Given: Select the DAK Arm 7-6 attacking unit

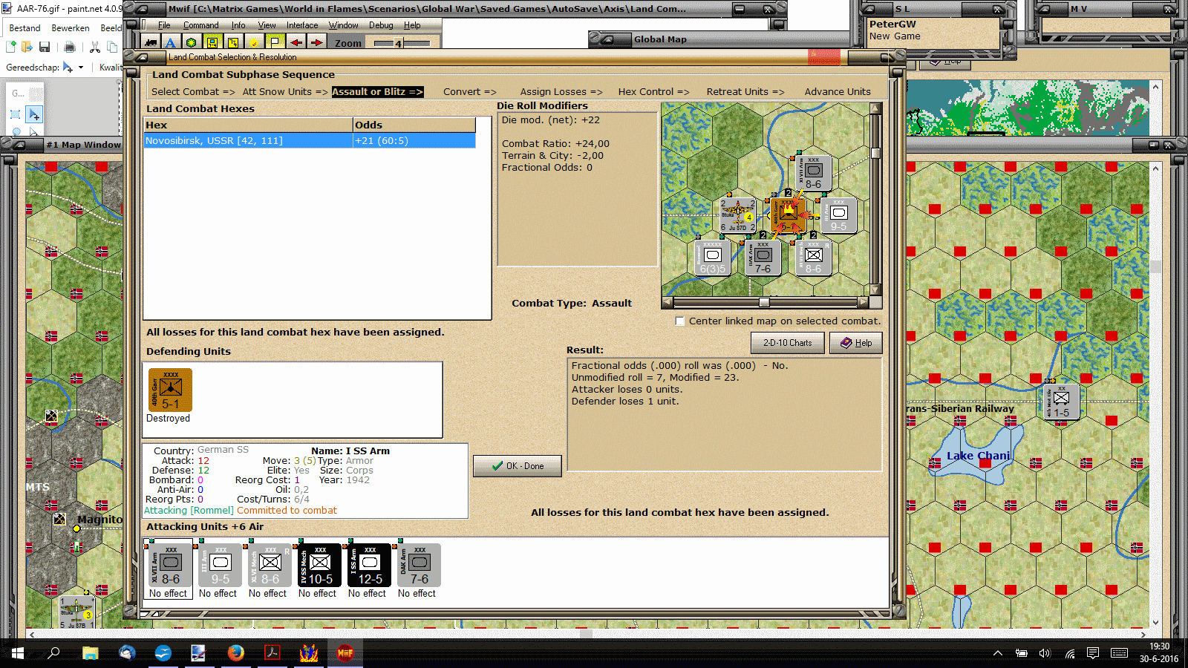Looking at the screenshot, I should 419,565.
